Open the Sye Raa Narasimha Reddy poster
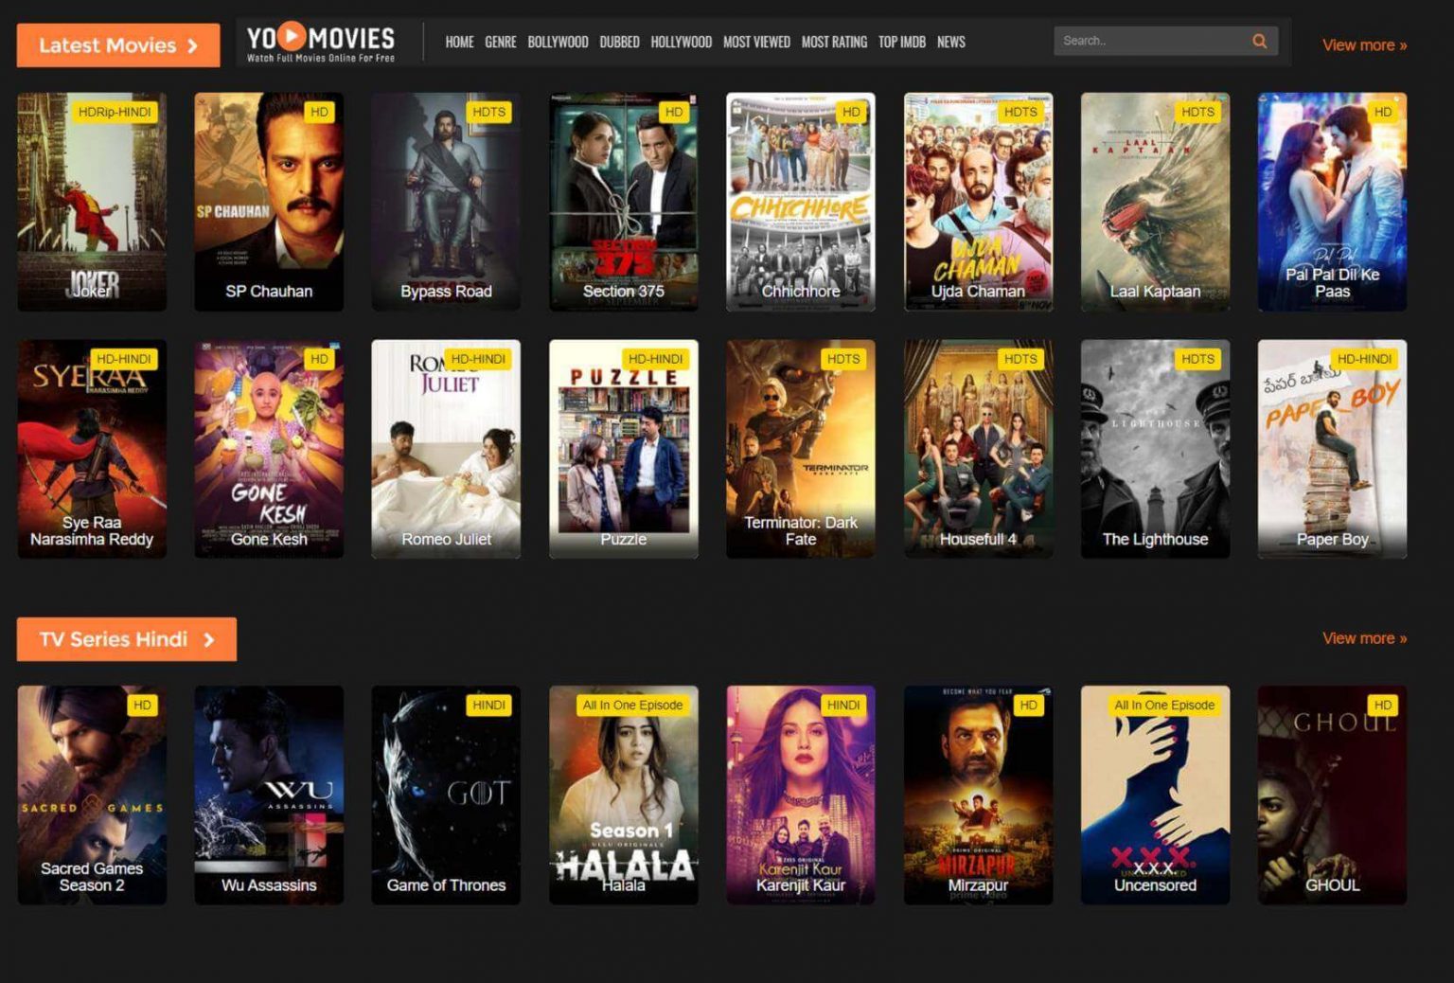This screenshot has height=983, width=1454. (92, 449)
